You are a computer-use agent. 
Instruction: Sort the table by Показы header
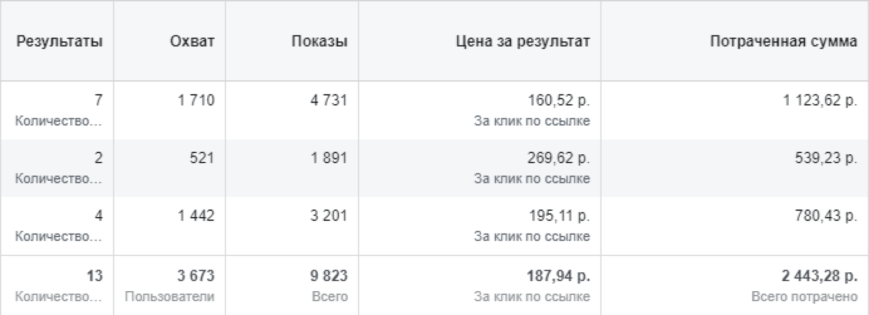click(319, 42)
